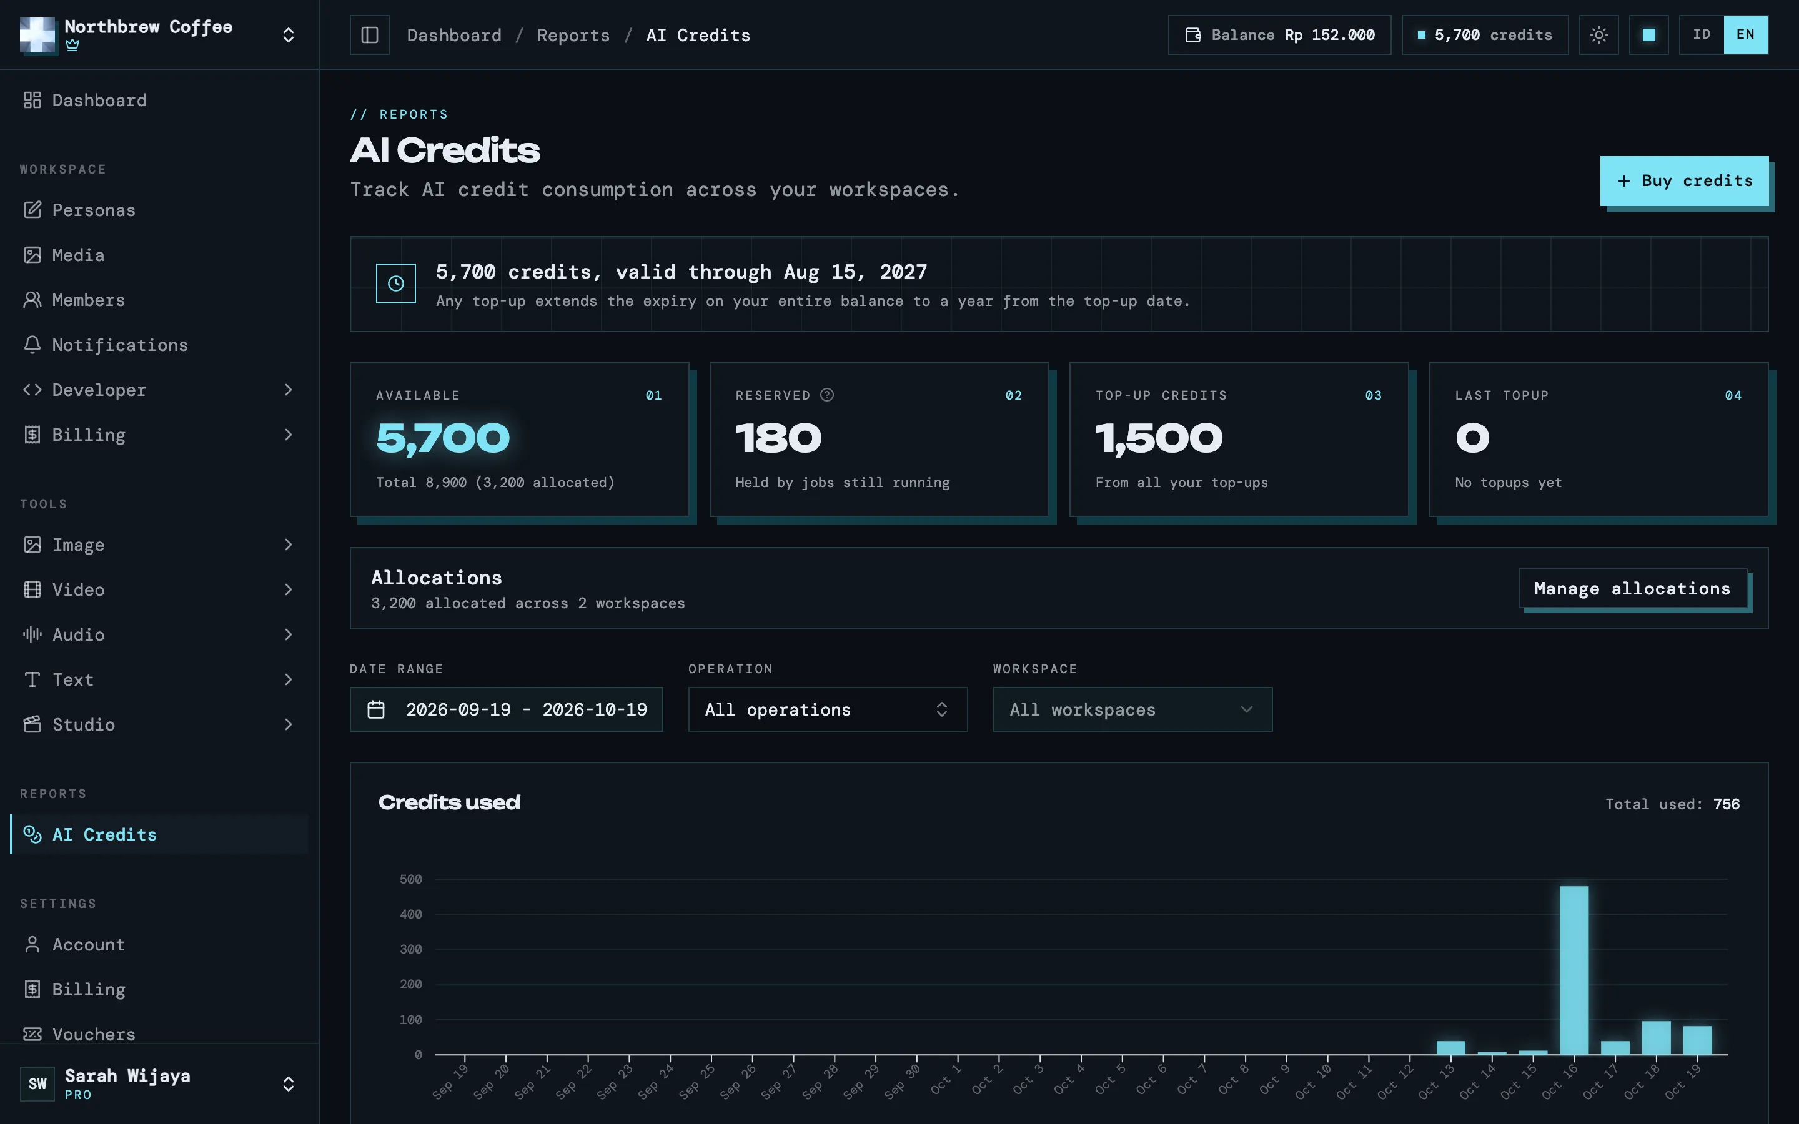Image resolution: width=1799 pixels, height=1124 pixels.
Task: Click the "Total used: 756" value
Action: coord(1672,804)
